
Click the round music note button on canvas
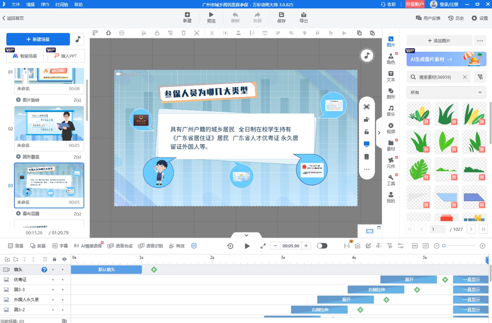point(367,55)
